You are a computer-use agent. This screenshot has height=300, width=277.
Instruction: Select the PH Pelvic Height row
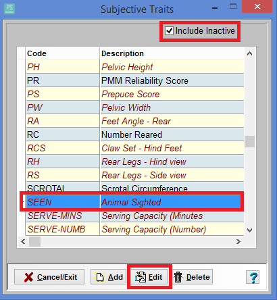pos(135,67)
